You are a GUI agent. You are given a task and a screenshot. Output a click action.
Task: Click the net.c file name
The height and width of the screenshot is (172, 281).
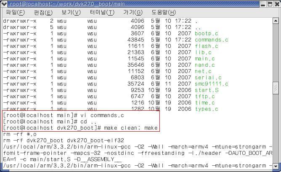203,71
